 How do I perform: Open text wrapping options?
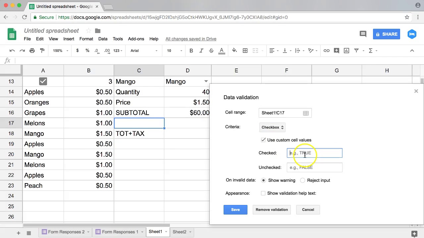coord(299,51)
